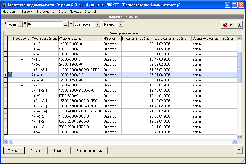The width and height of the screenshot is (246, 164).
Task: Select cell 9000+10000=0
Action: pyautogui.click(x=81, y=49)
